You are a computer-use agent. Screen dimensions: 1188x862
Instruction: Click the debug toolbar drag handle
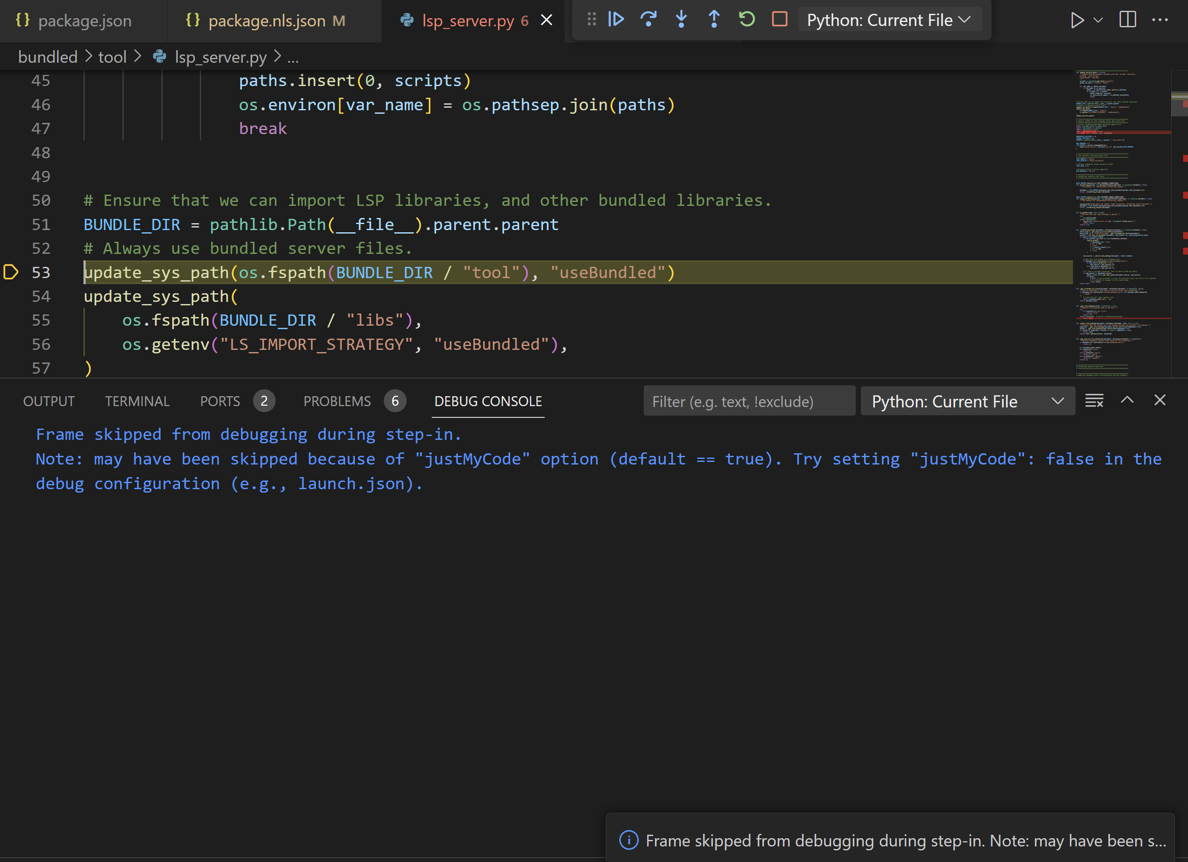point(591,20)
